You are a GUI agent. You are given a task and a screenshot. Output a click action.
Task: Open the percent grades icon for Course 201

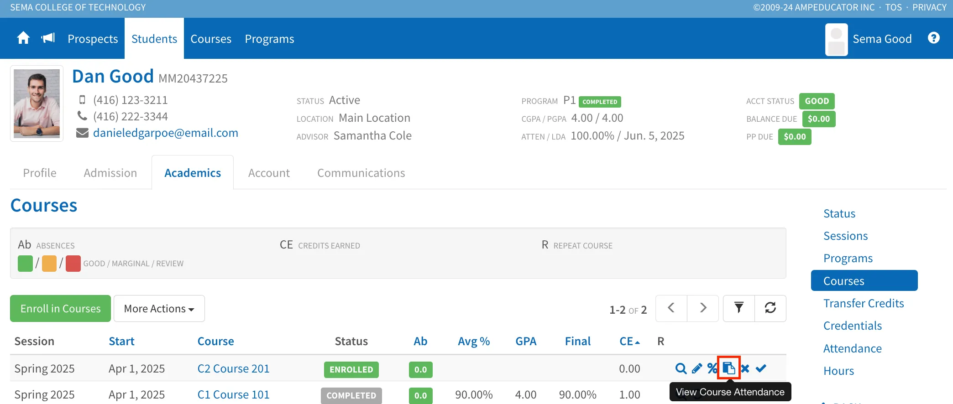pyautogui.click(x=712, y=368)
